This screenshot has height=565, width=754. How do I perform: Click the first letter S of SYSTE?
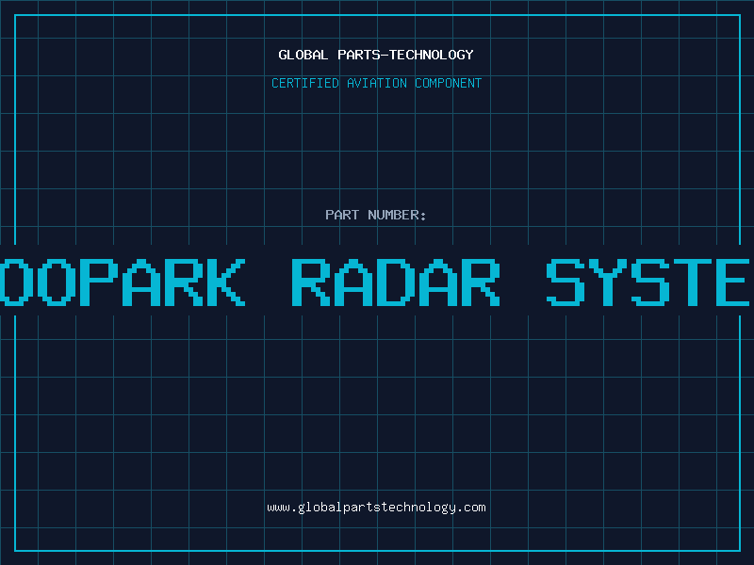point(569,282)
